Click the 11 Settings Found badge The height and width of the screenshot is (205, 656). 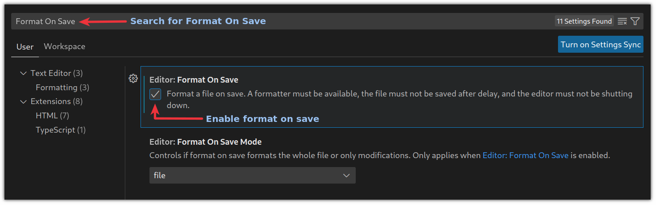(x=584, y=21)
